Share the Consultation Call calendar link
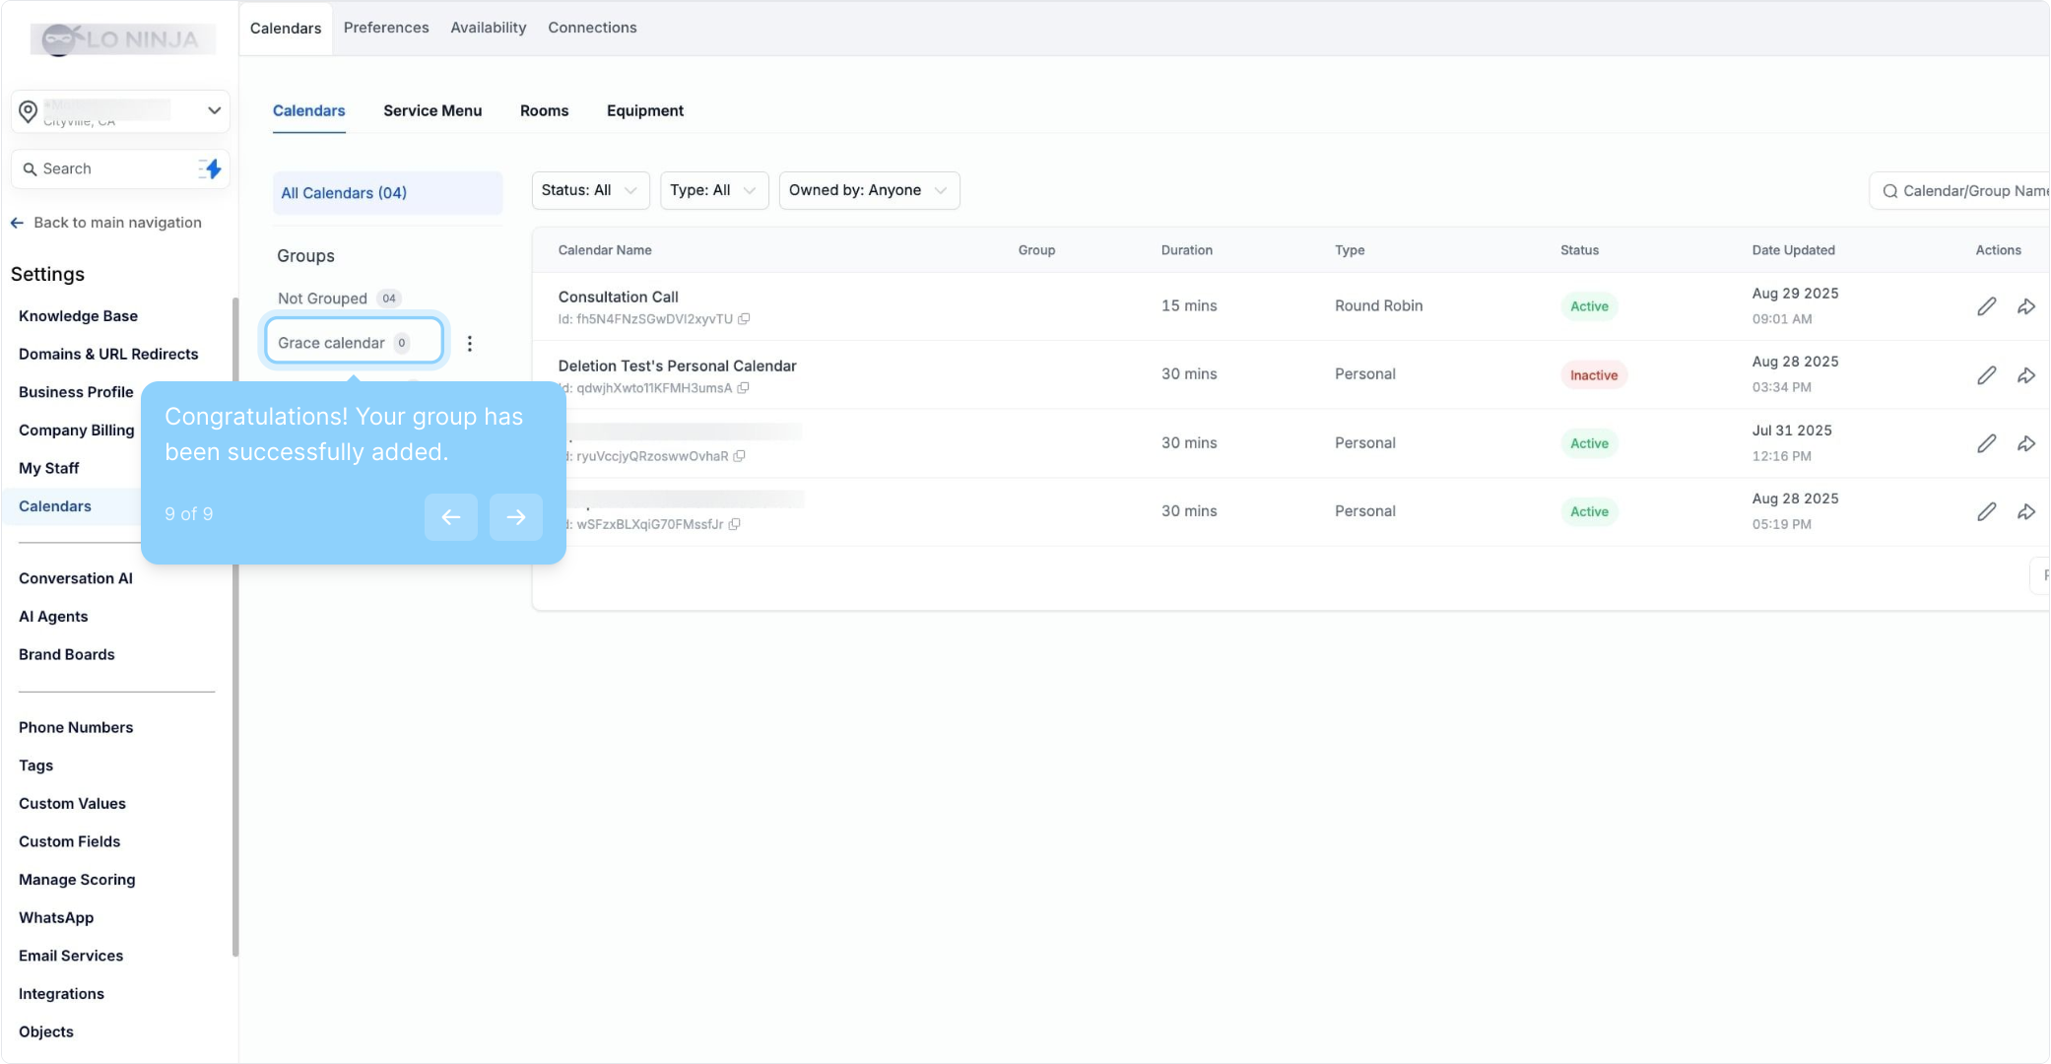The width and height of the screenshot is (2051, 1064). (x=2025, y=306)
